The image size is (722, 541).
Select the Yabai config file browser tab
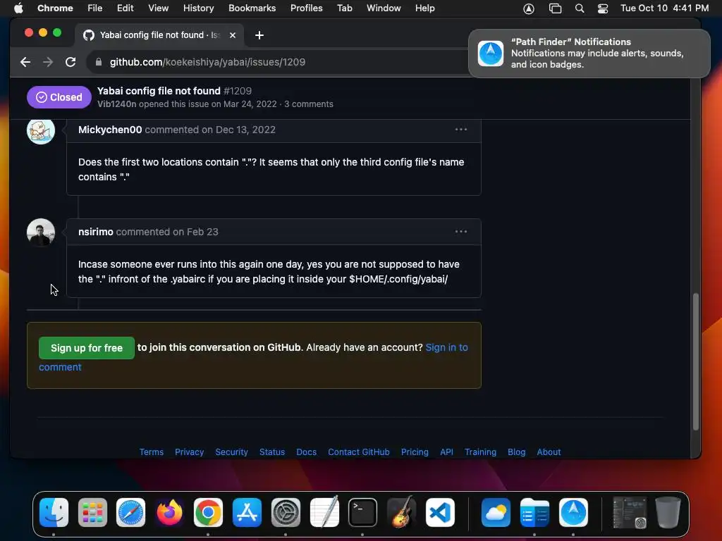[x=159, y=35]
